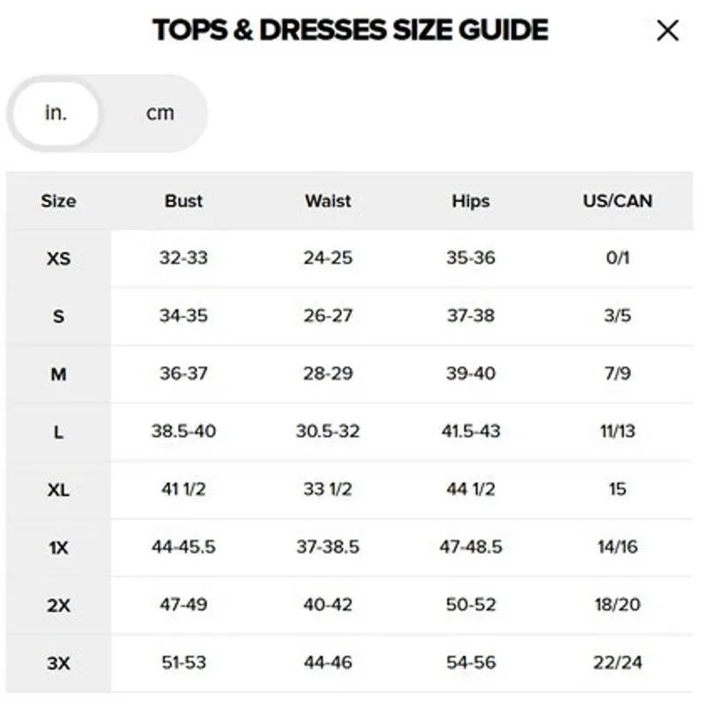Screen dimensions: 708x708
Task: Click the Size column header
Action: coord(58,201)
